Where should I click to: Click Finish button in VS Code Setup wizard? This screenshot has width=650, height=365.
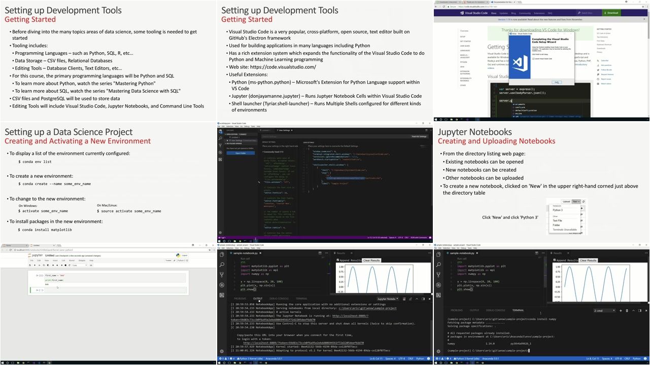coord(557,82)
